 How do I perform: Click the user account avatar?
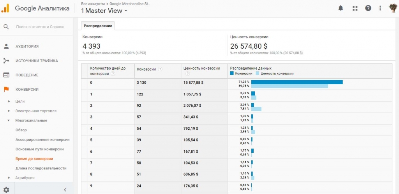393,8
